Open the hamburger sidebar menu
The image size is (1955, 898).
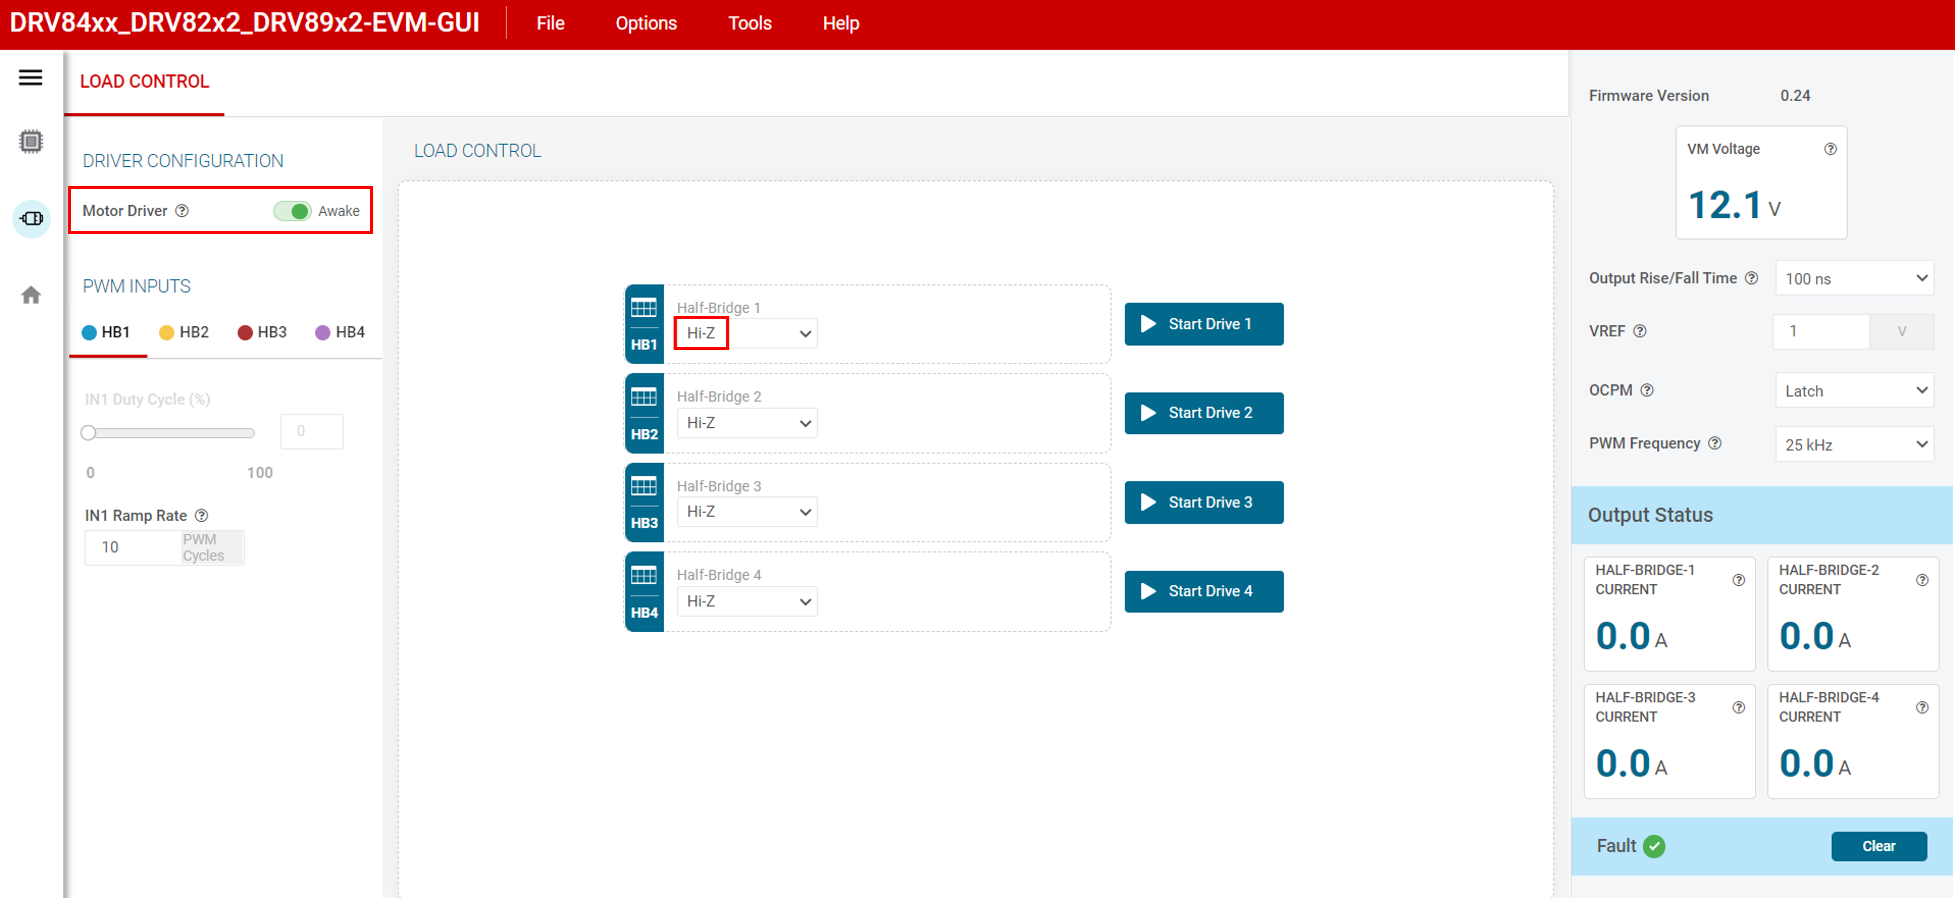(x=30, y=77)
